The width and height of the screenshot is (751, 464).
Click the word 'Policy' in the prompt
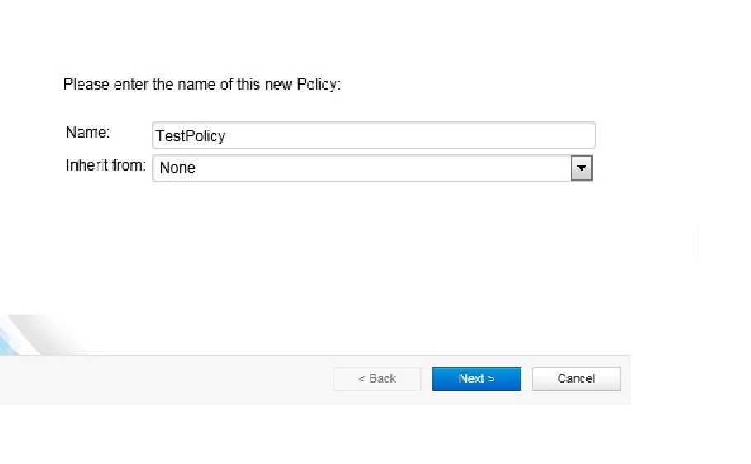point(317,85)
